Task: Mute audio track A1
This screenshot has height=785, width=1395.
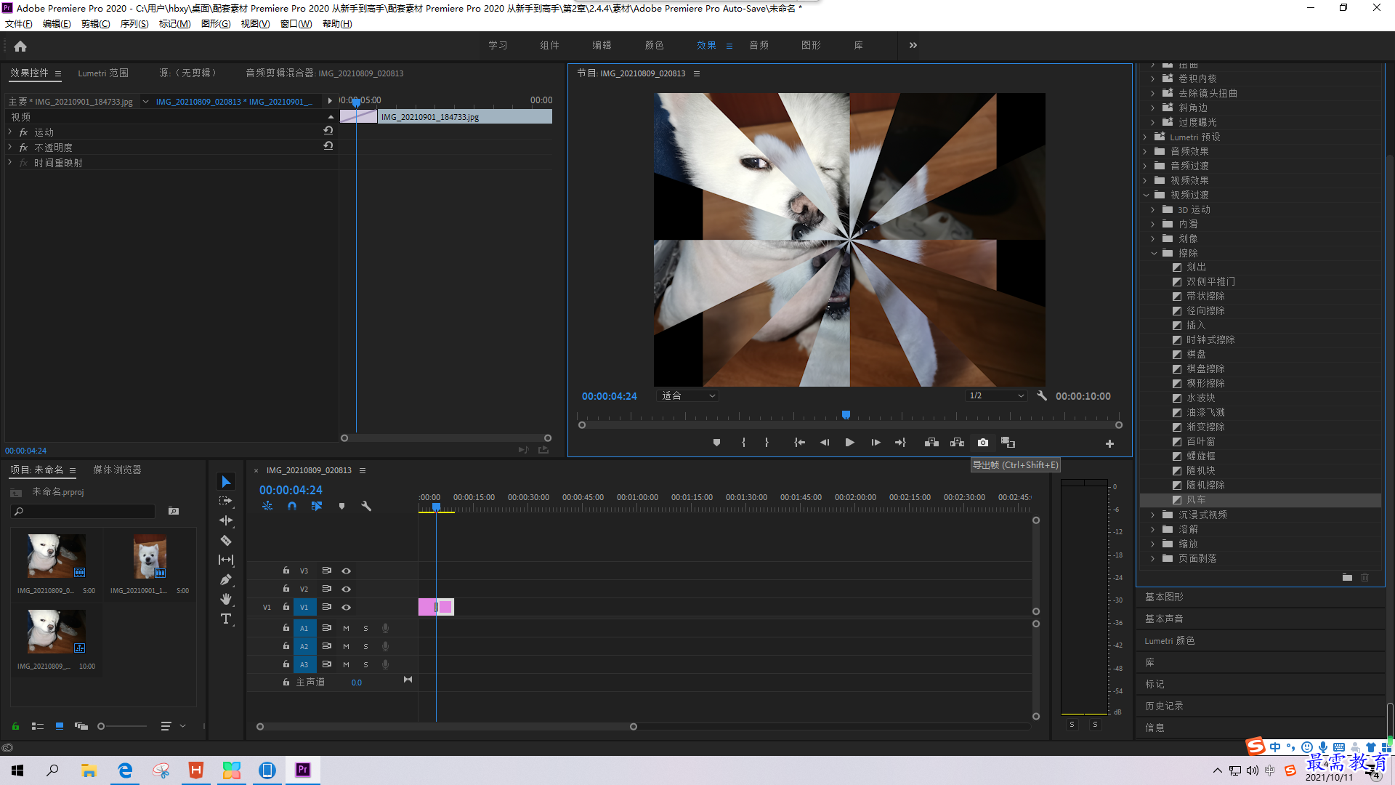Action: (x=346, y=628)
